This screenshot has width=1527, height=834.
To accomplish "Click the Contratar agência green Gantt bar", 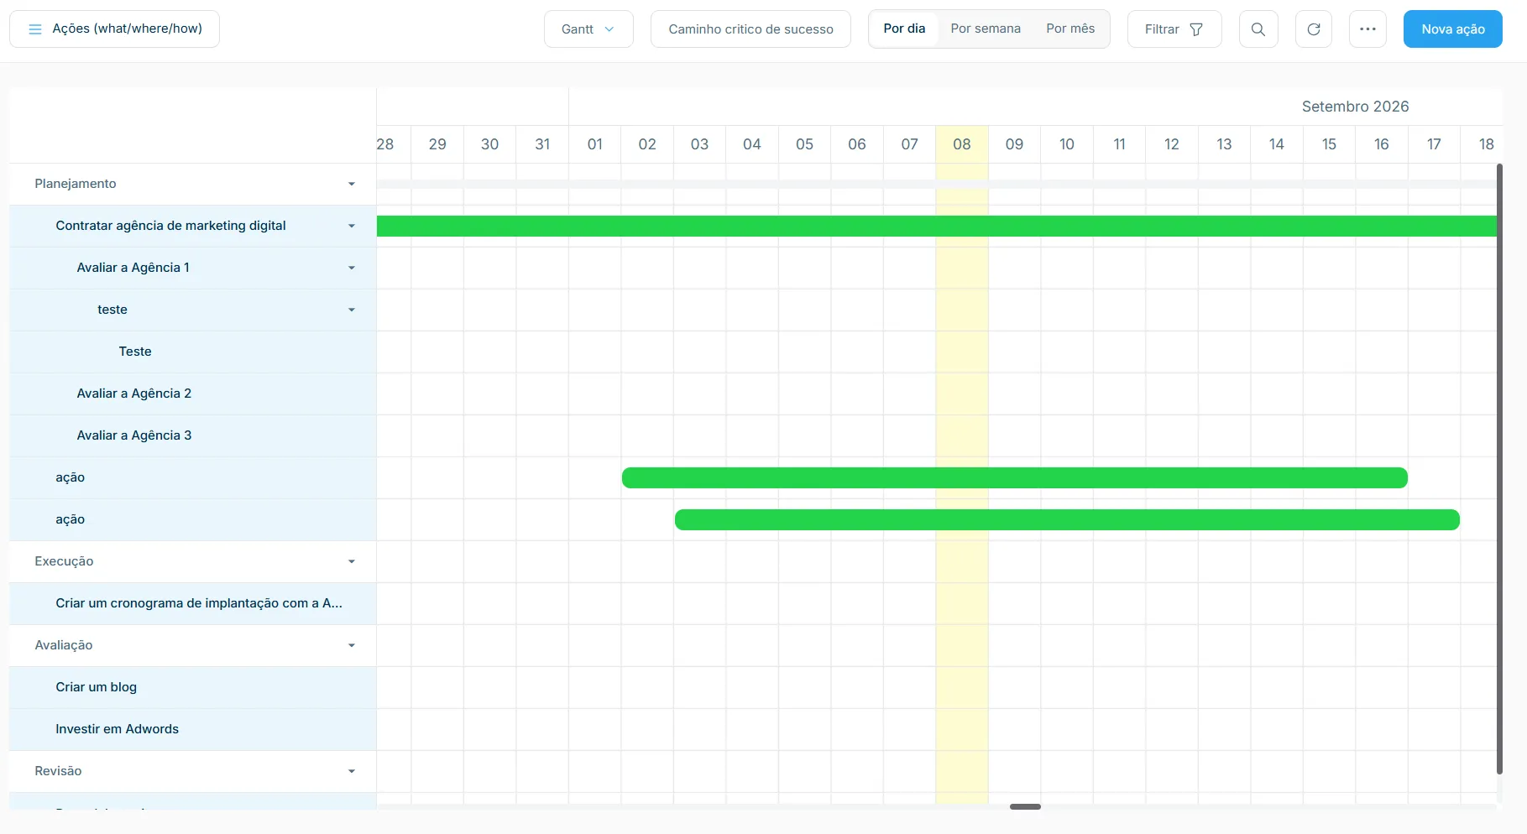I will tap(937, 226).
